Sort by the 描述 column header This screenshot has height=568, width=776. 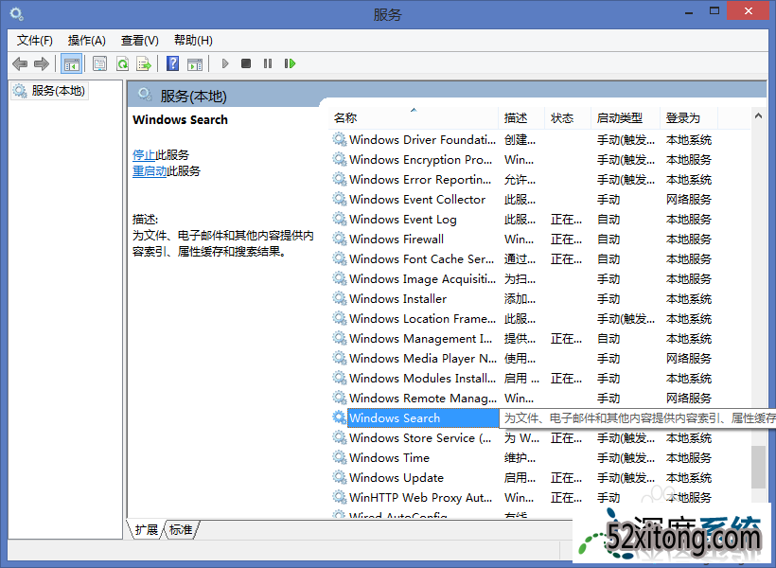pos(521,117)
